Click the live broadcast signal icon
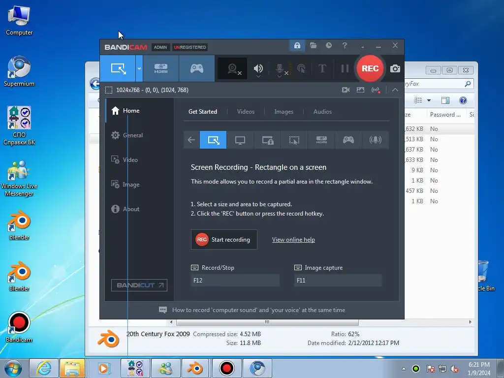 (376, 90)
